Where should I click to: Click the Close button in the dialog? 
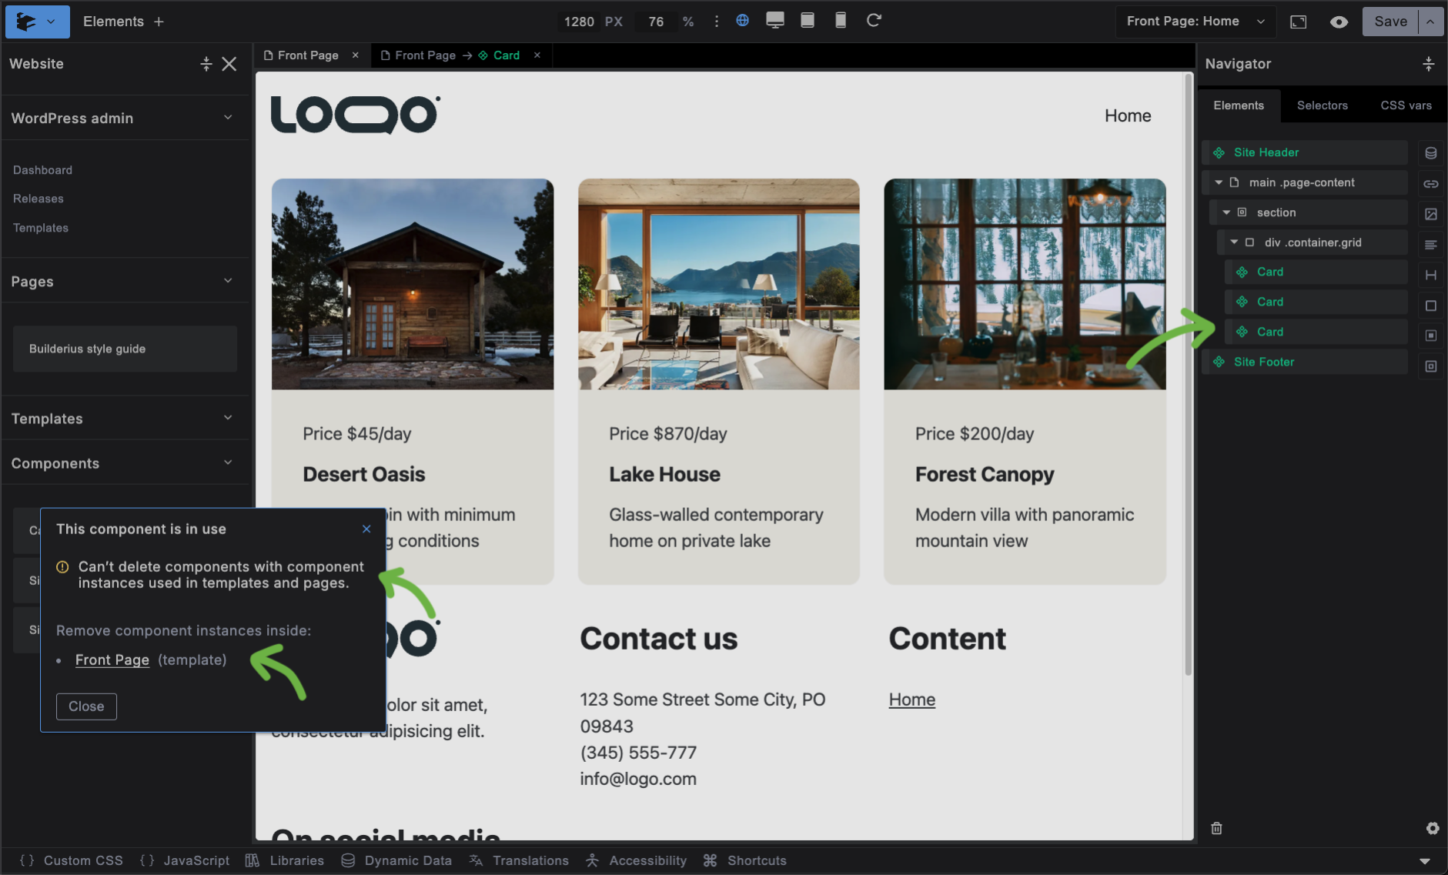(x=86, y=706)
